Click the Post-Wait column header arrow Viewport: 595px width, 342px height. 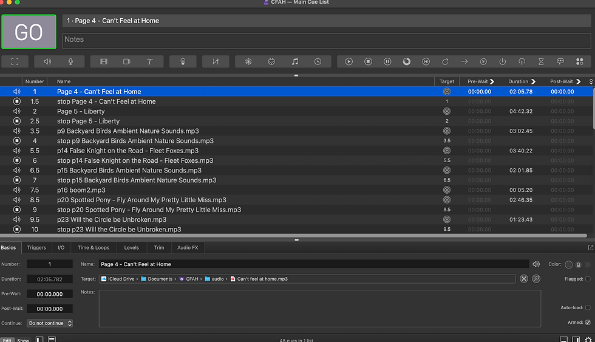click(x=578, y=81)
